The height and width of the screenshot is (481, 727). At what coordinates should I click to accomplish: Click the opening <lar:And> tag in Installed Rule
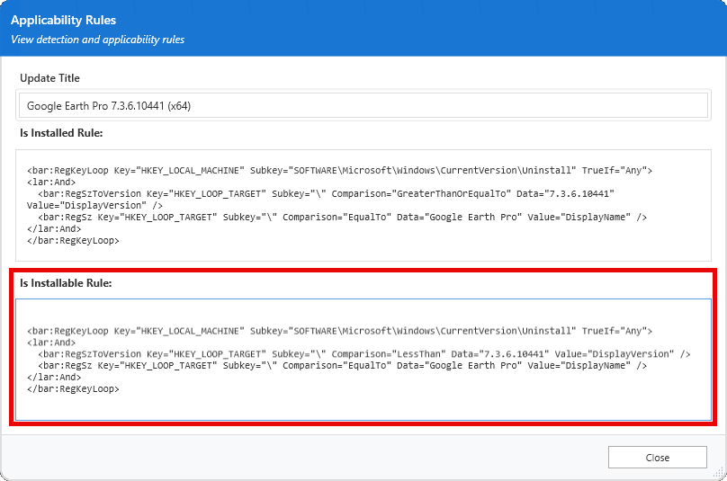tap(51, 182)
